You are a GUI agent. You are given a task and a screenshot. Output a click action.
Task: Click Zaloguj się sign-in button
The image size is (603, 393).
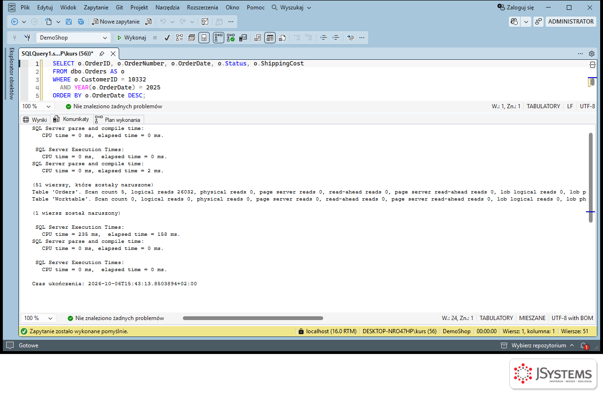(516, 8)
